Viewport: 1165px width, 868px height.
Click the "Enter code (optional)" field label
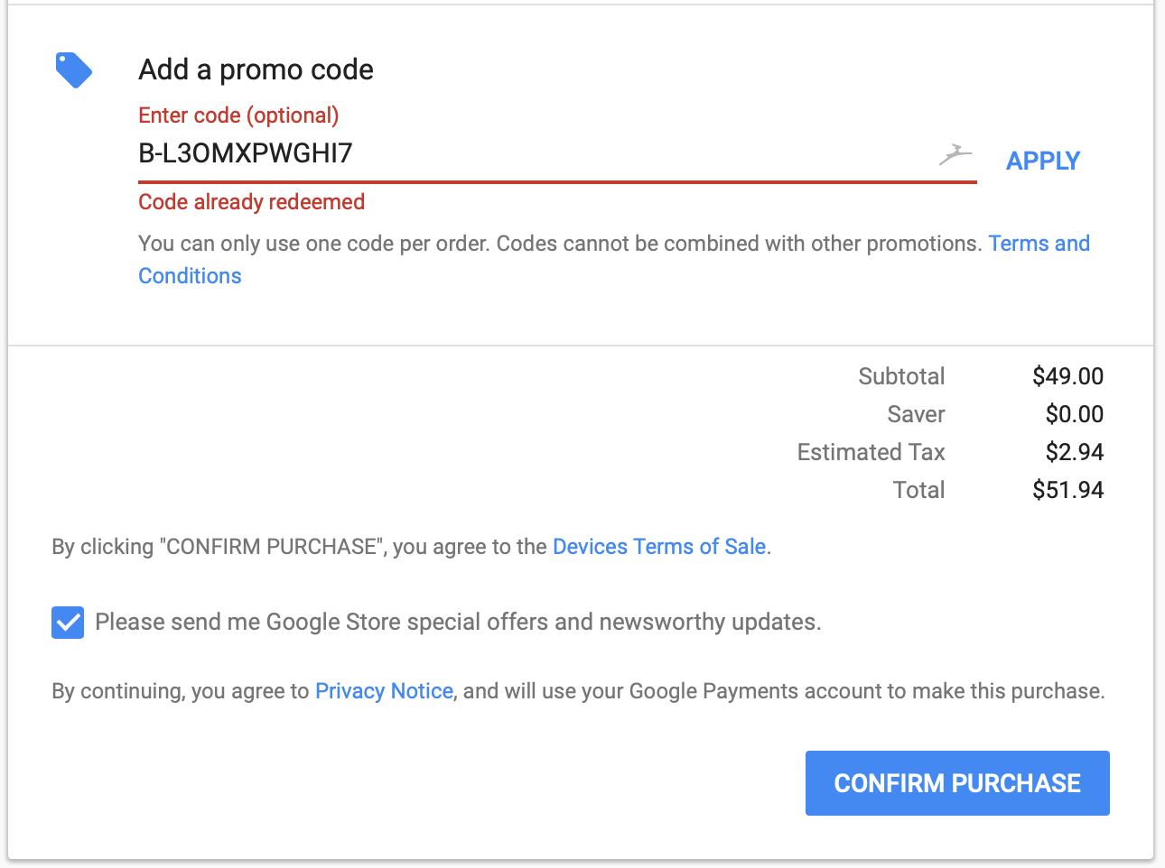pyautogui.click(x=238, y=115)
